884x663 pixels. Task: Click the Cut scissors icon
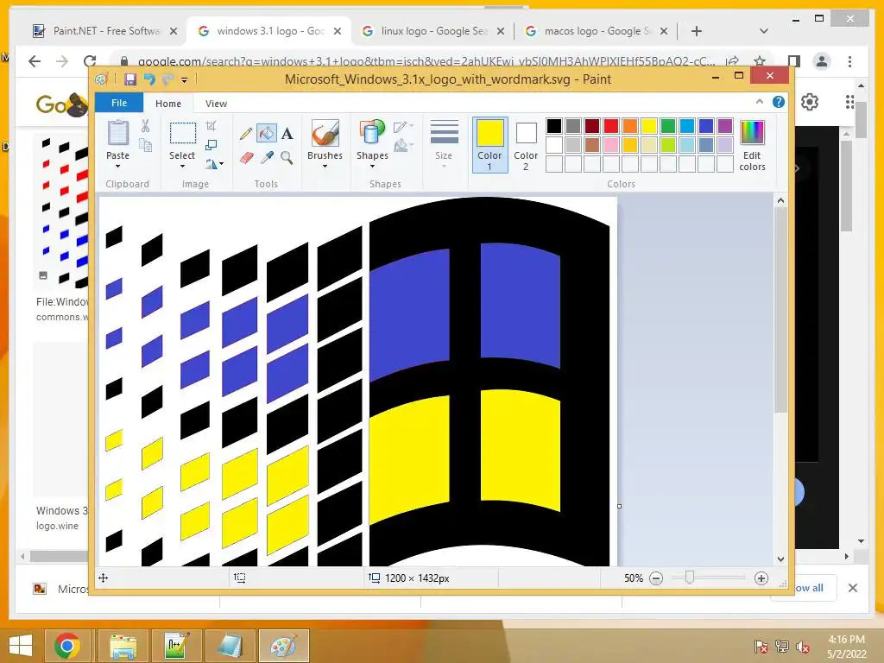[x=145, y=126]
